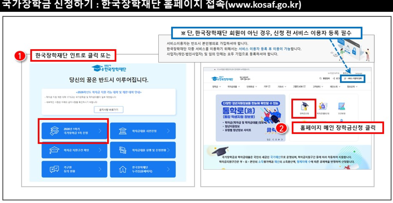The width and height of the screenshot is (393, 203).
Task: Open 2026년 1학기 국가장학금 1차 신청
Action: click(x=74, y=131)
